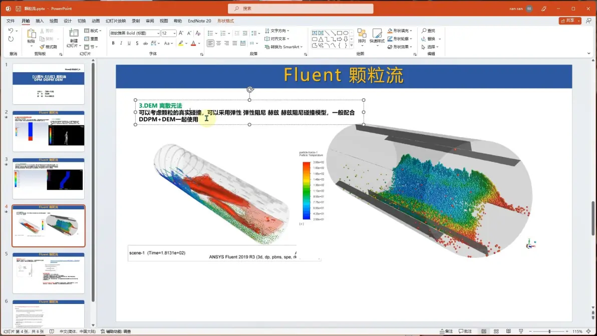Open the EndNote 20 tab
Screen dimensions: 597x336
[199, 21]
